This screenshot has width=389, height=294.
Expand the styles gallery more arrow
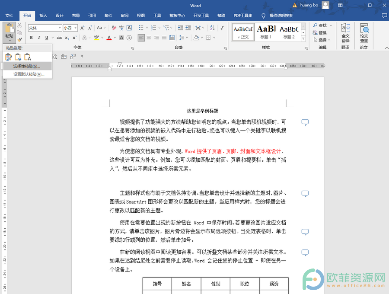[303, 39]
